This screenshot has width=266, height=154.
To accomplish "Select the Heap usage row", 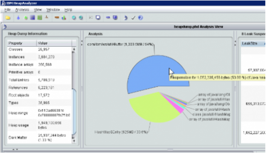I will point(40,125).
